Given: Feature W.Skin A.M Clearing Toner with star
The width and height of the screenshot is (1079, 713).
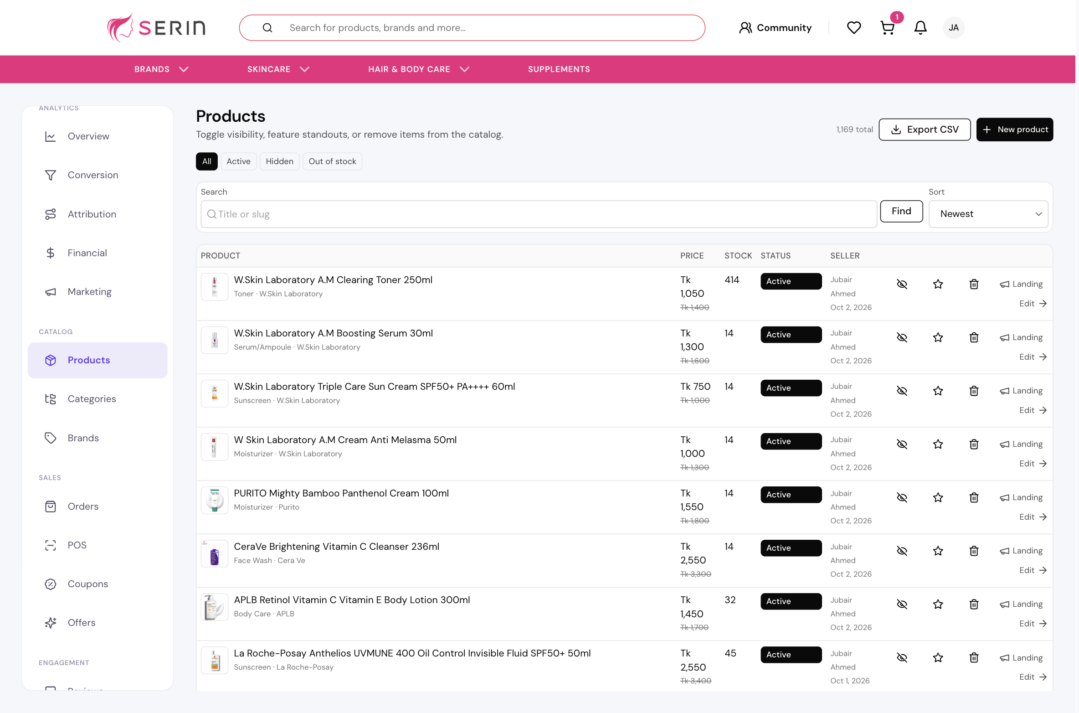Looking at the screenshot, I should 938,284.
